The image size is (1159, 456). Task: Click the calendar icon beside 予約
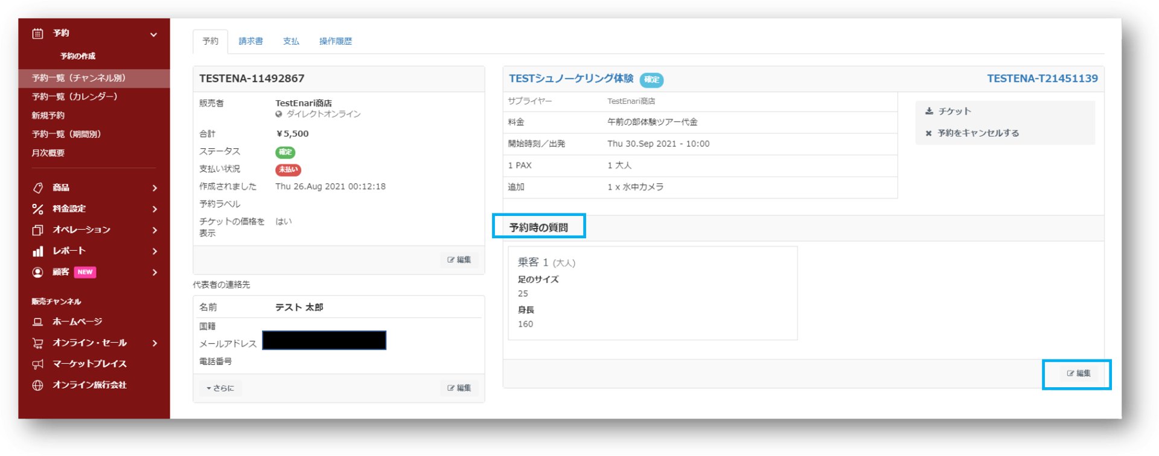(37, 34)
